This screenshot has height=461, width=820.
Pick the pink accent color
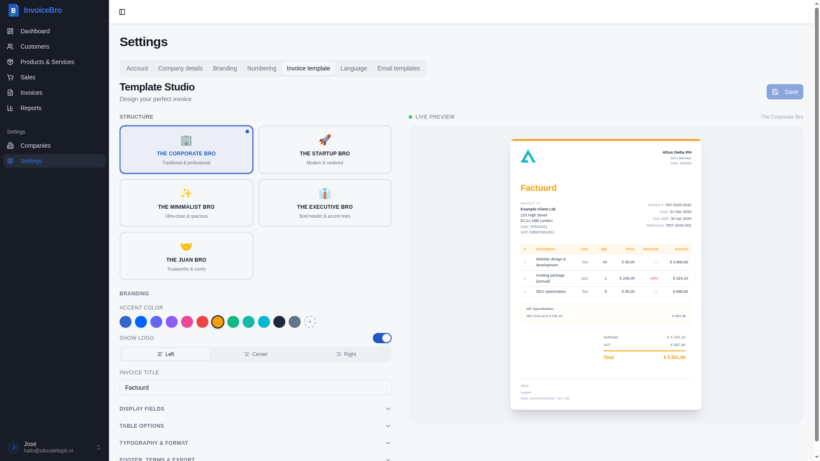tap(187, 322)
